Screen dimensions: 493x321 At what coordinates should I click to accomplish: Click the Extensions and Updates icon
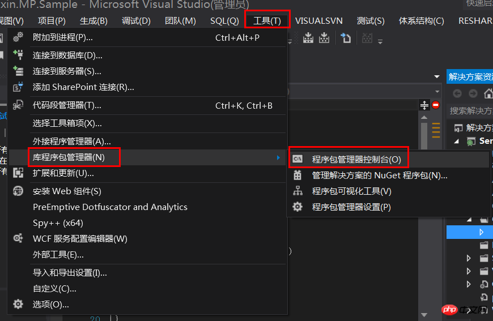[x=18, y=173]
